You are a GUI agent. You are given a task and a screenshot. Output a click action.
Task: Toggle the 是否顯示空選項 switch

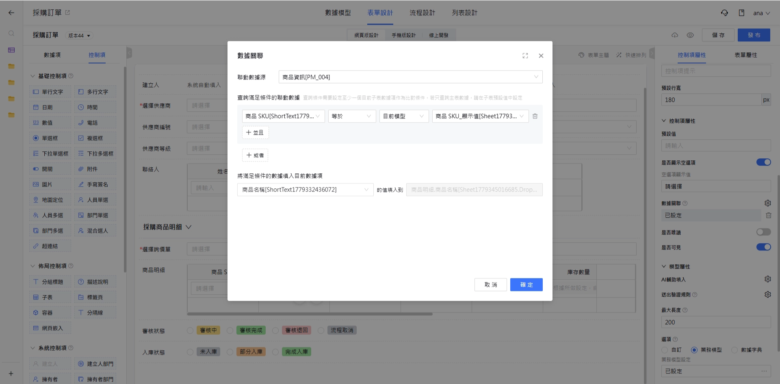coord(763,162)
